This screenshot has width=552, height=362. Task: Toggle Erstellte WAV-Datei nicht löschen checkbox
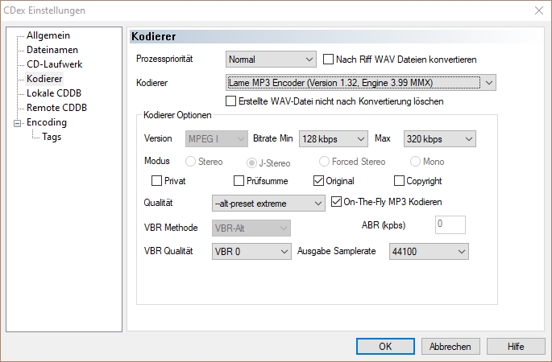[x=232, y=102]
